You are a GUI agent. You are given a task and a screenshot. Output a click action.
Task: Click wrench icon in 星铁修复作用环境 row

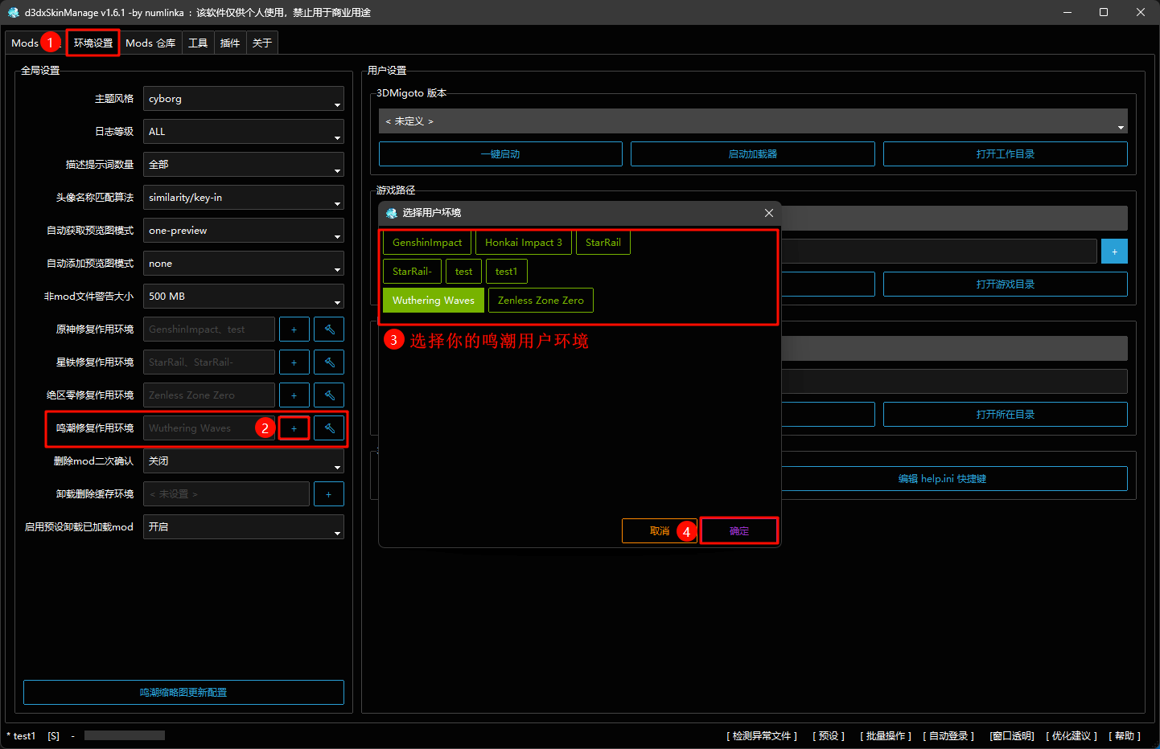(x=329, y=362)
